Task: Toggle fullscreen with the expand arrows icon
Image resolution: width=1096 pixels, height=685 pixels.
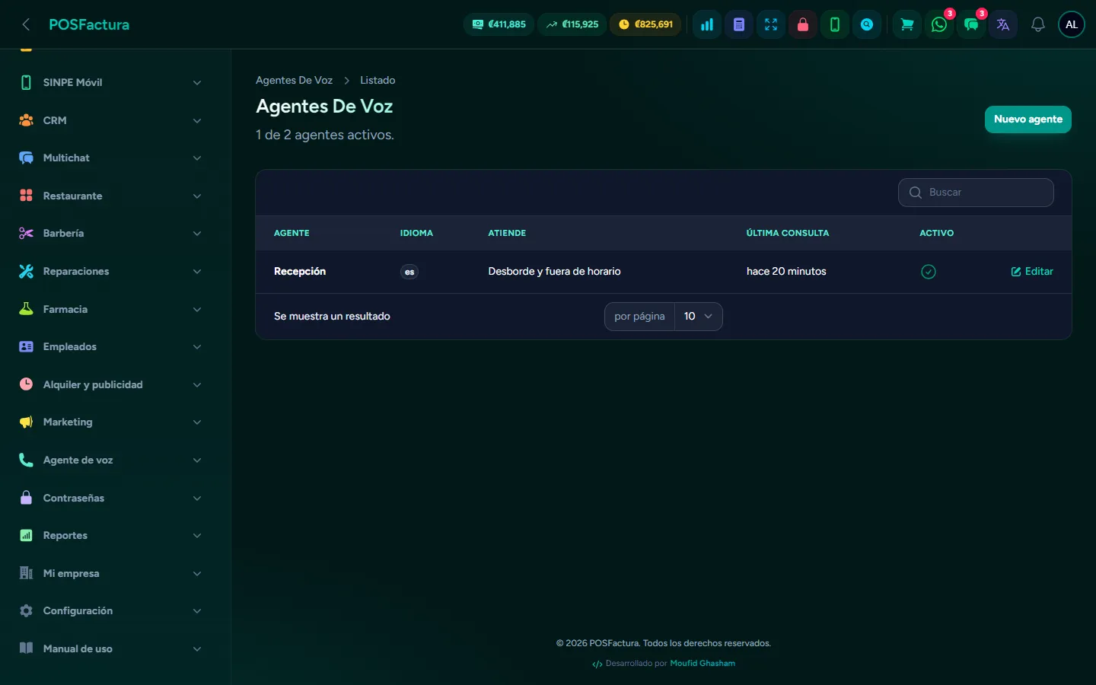Action: tap(771, 24)
